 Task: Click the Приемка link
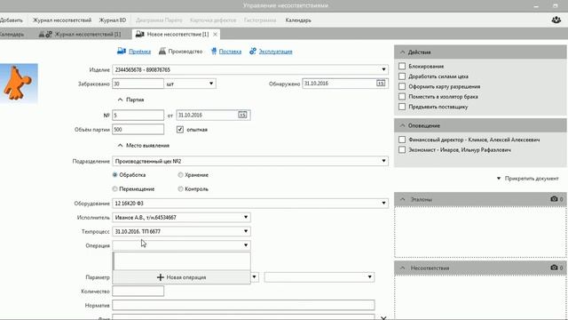click(x=139, y=52)
